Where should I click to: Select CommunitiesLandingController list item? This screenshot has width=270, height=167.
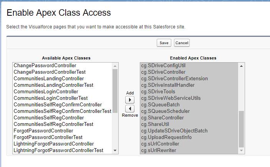pyautogui.click(x=48, y=78)
